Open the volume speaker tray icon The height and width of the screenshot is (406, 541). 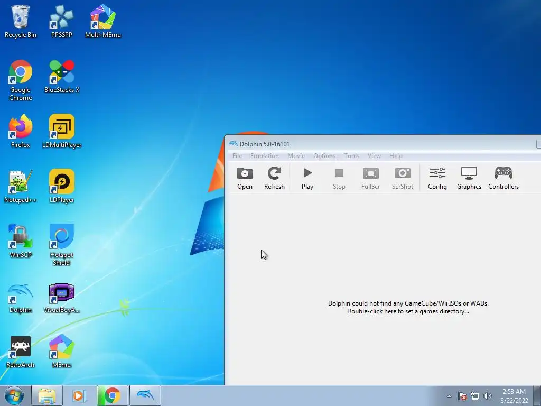488,396
